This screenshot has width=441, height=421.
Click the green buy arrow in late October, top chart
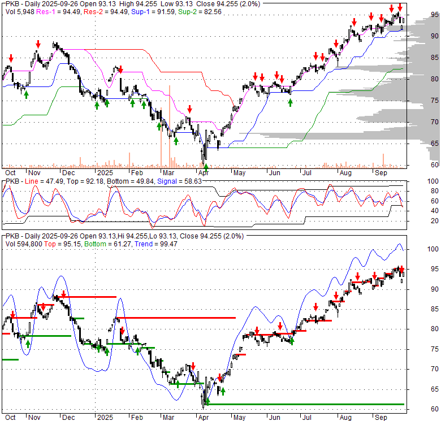tap(26, 95)
